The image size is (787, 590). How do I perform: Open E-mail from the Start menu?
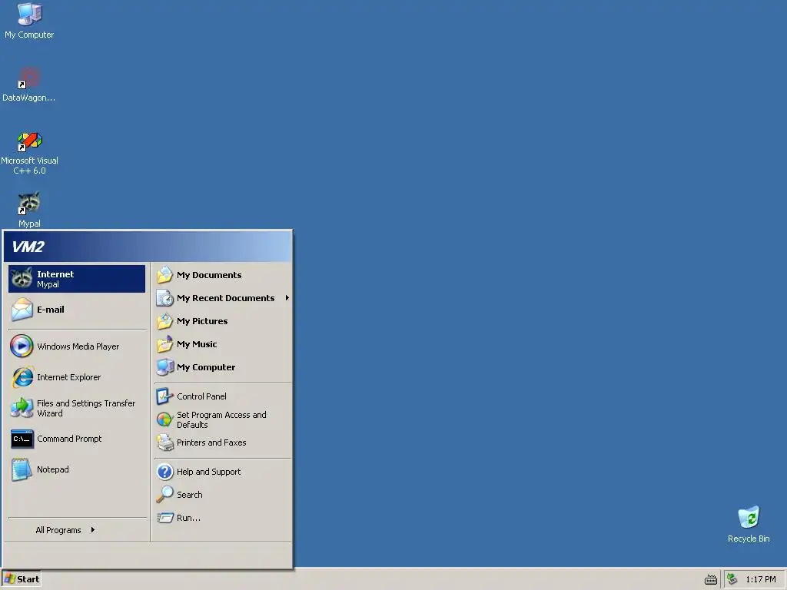[x=77, y=310]
